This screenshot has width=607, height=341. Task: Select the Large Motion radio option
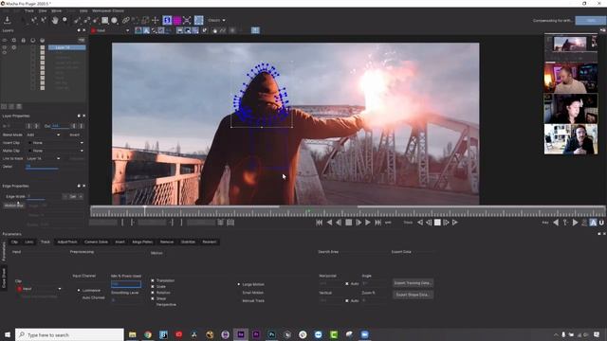pyautogui.click(x=239, y=284)
